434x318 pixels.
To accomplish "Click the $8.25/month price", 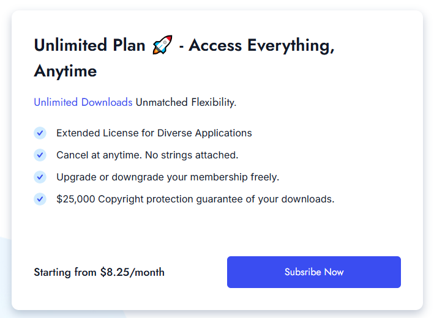I will pyautogui.click(x=132, y=272).
